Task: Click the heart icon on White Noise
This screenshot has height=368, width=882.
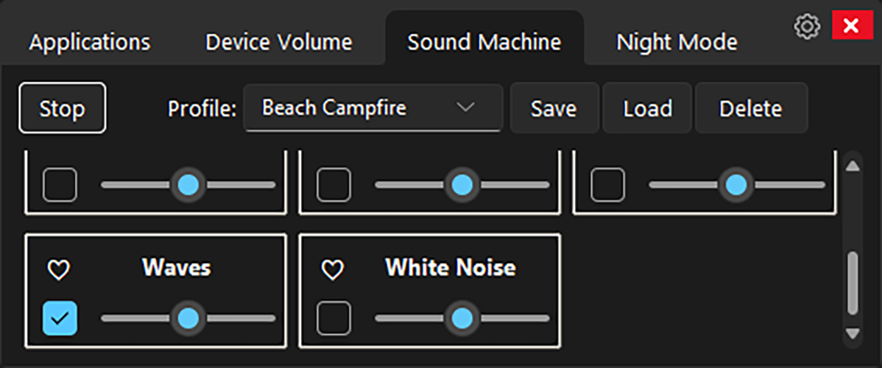Action: [x=332, y=271]
